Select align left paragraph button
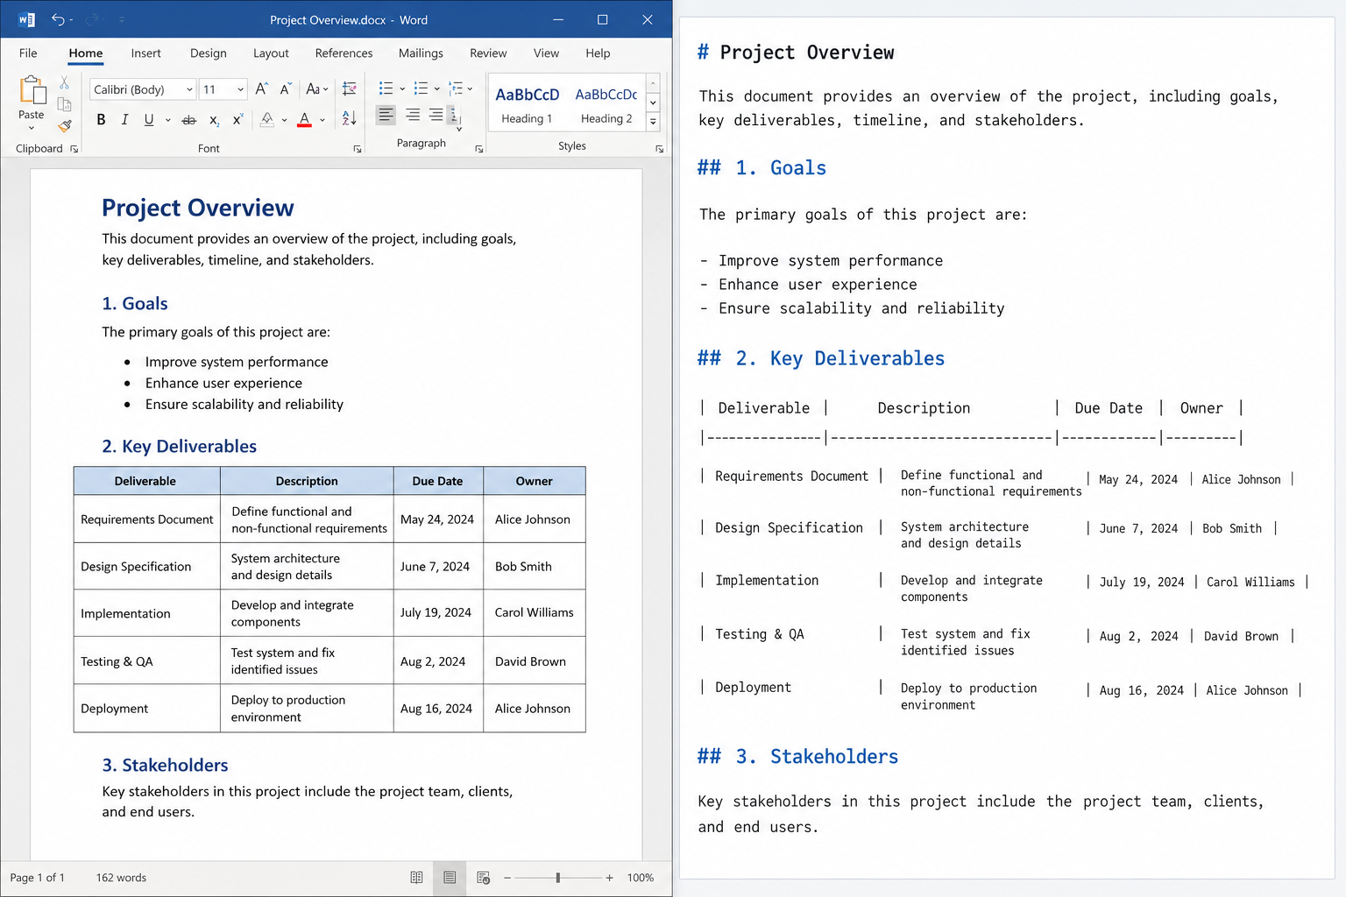 point(386,115)
